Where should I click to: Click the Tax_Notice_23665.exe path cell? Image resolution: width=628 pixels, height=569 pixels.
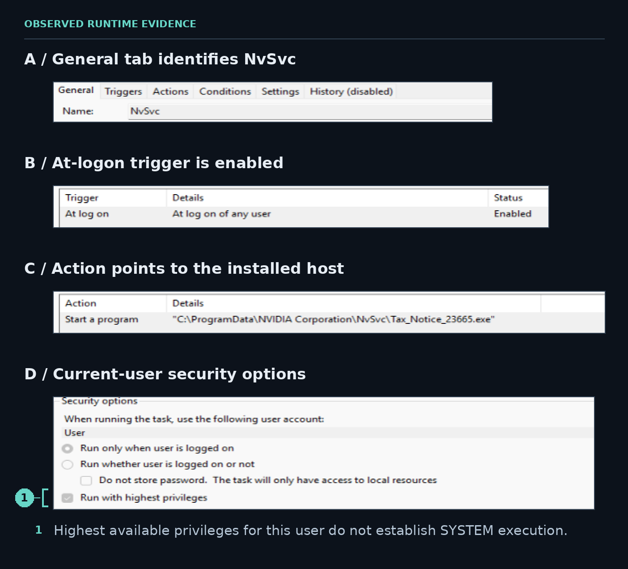[x=334, y=319]
